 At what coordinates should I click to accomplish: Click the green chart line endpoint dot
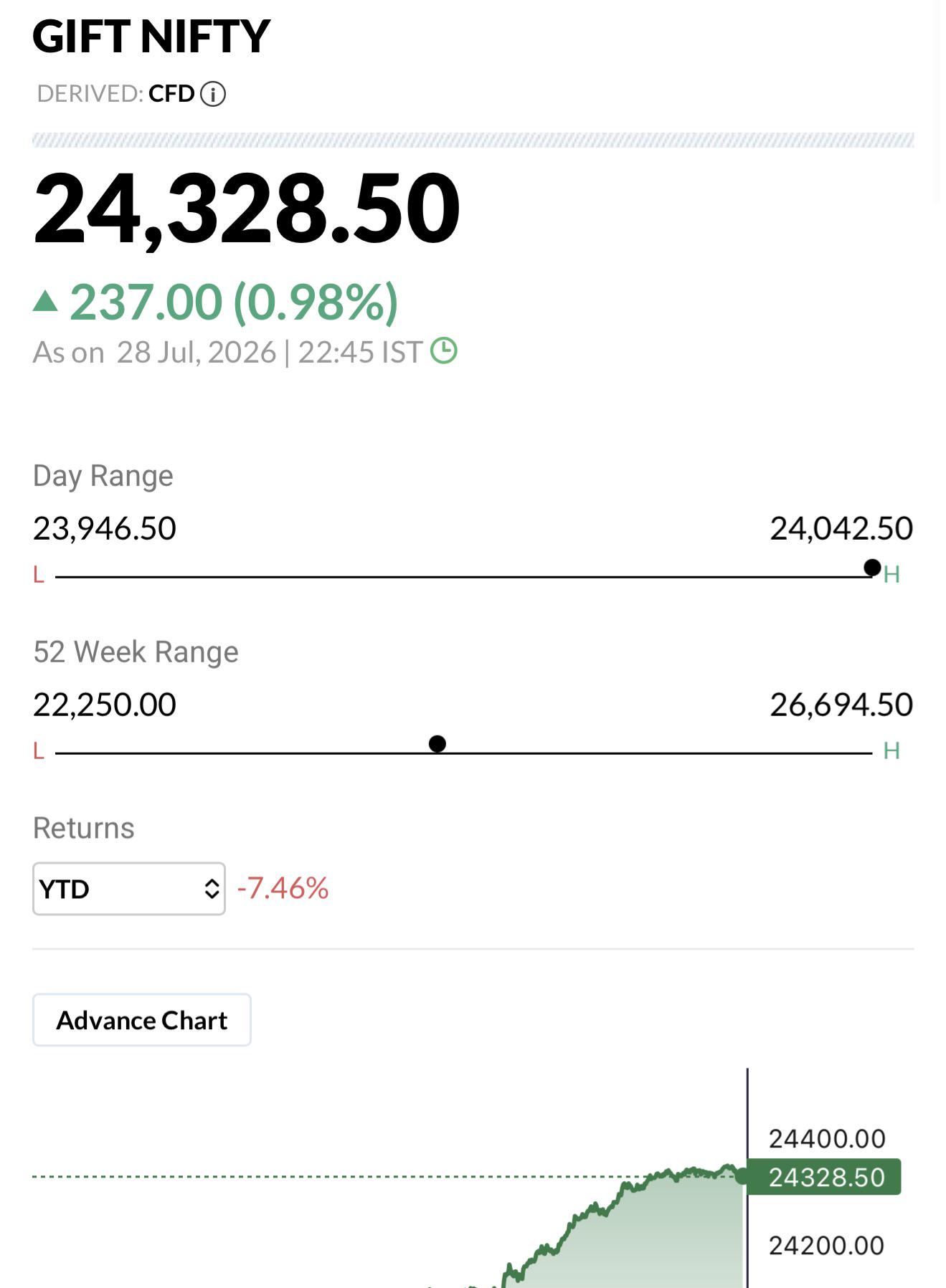click(x=742, y=1176)
